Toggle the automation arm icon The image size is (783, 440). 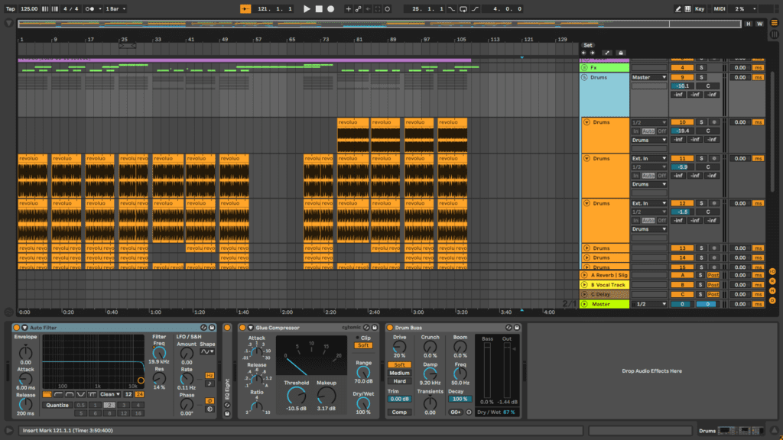click(358, 9)
